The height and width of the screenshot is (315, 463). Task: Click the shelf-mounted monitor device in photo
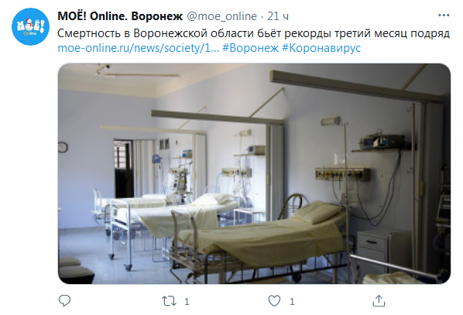point(383,142)
